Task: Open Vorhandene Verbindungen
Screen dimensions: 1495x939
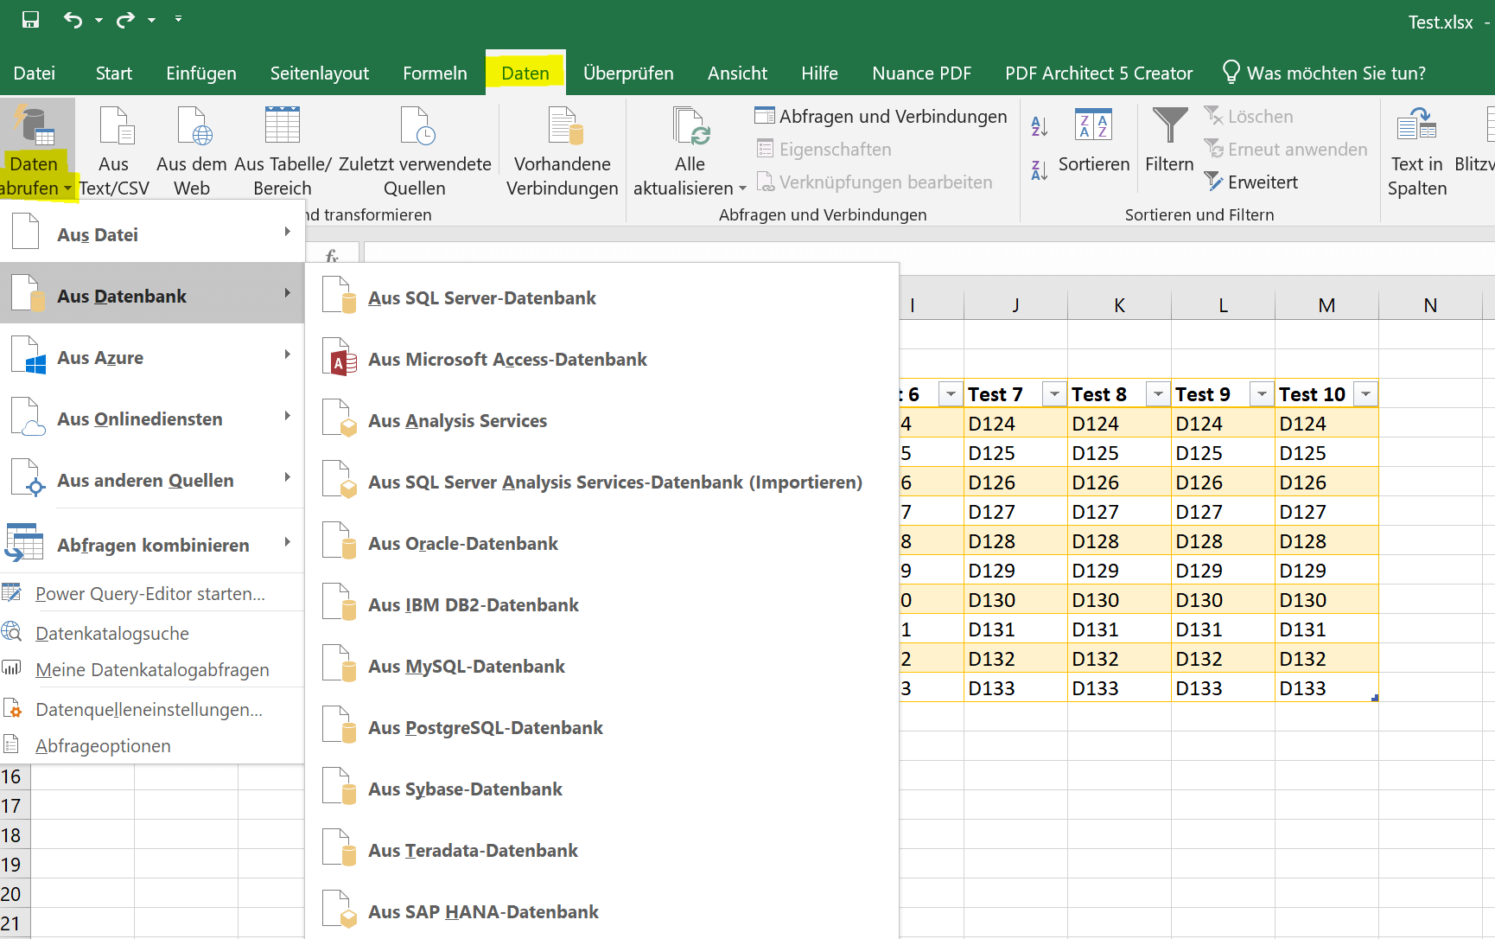Action: click(x=563, y=150)
